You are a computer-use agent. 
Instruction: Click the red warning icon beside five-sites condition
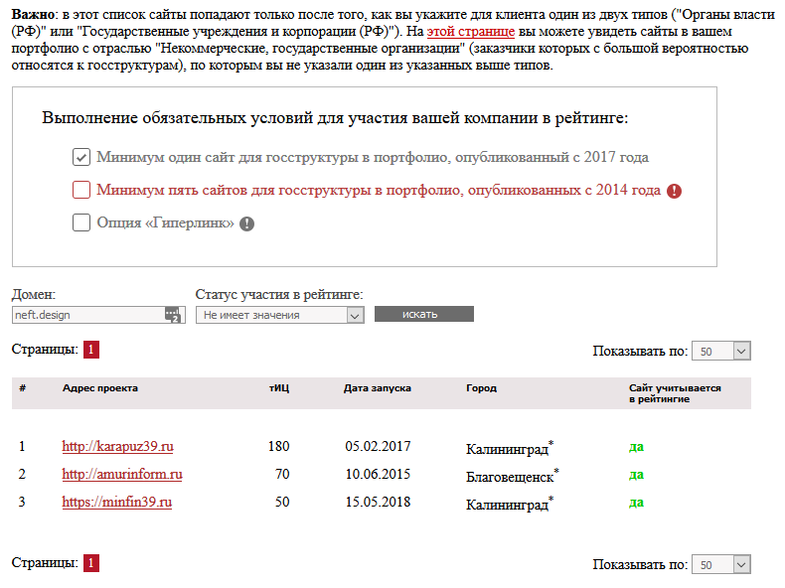[x=675, y=191]
